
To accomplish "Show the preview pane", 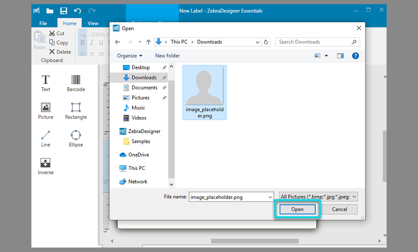I will pos(340,56).
